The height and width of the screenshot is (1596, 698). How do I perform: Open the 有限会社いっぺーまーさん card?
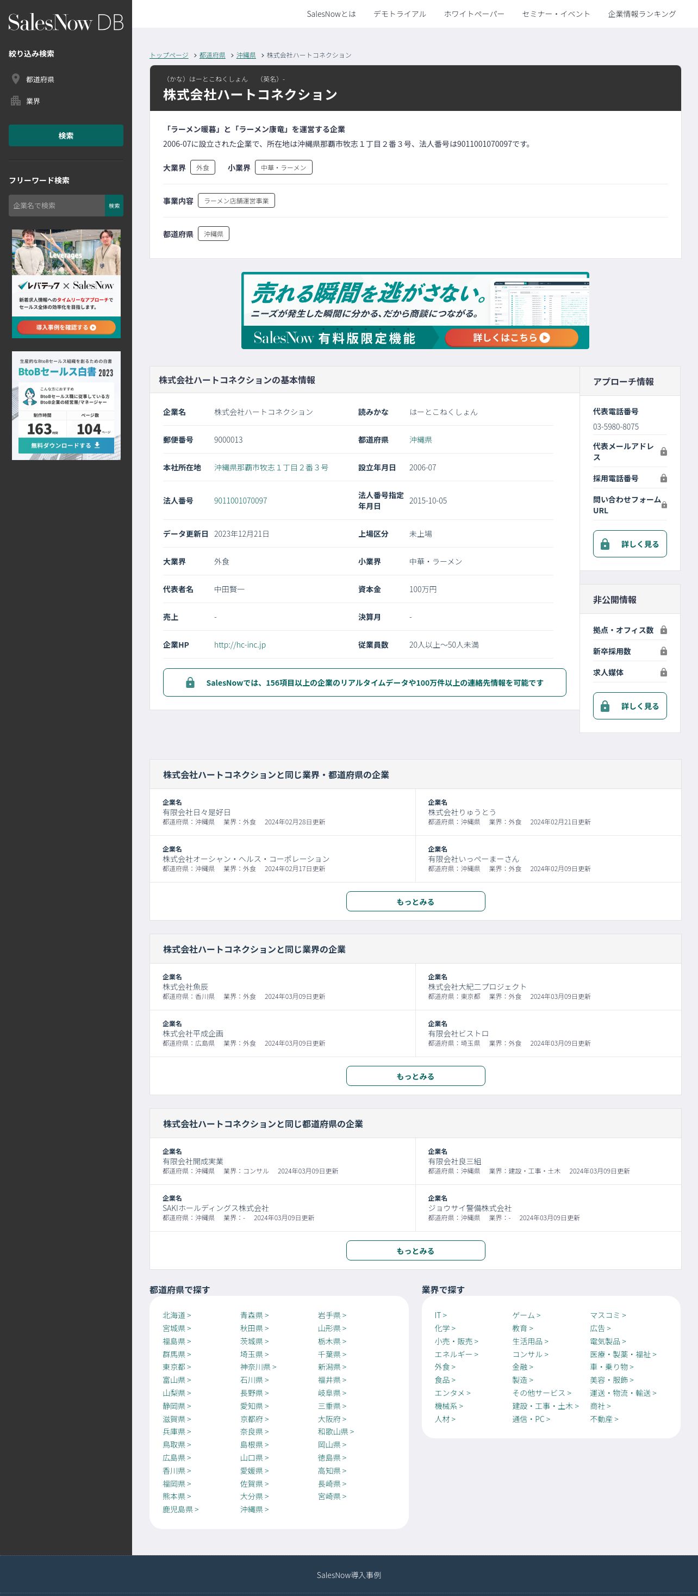[x=548, y=859]
